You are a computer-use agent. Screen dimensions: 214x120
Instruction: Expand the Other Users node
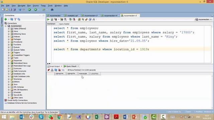tap(9, 98)
